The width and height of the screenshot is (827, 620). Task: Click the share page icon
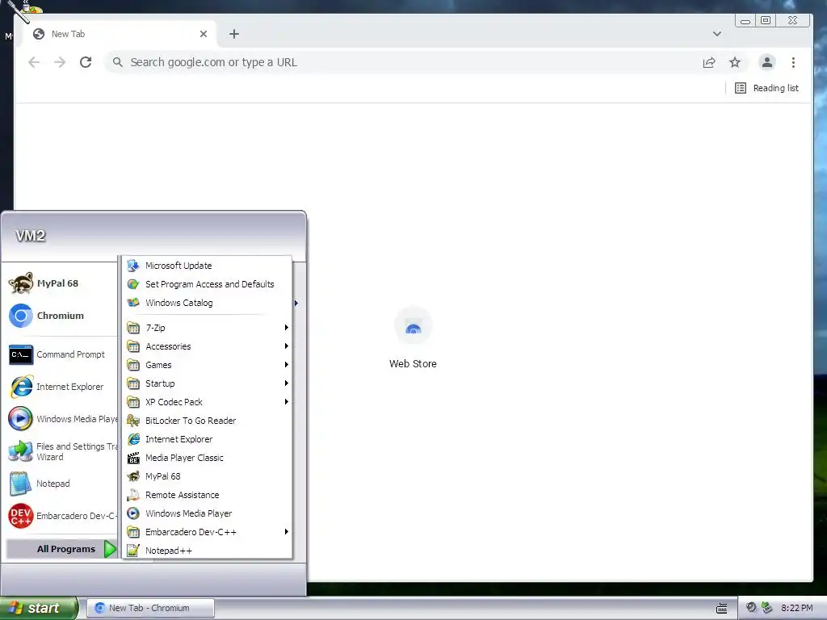[709, 62]
